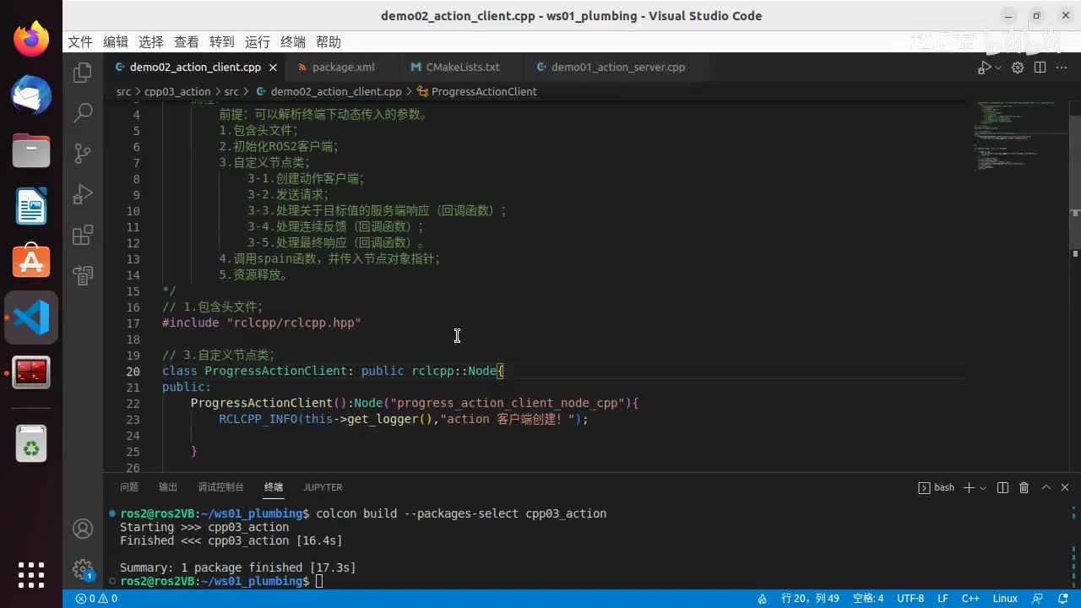1081x608 pixels.
Task: Switch to the JUPYTER panel tab
Action: (x=323, y=487)
